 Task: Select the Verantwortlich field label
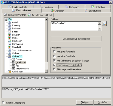pyautogui.click(x=22, y=69)
